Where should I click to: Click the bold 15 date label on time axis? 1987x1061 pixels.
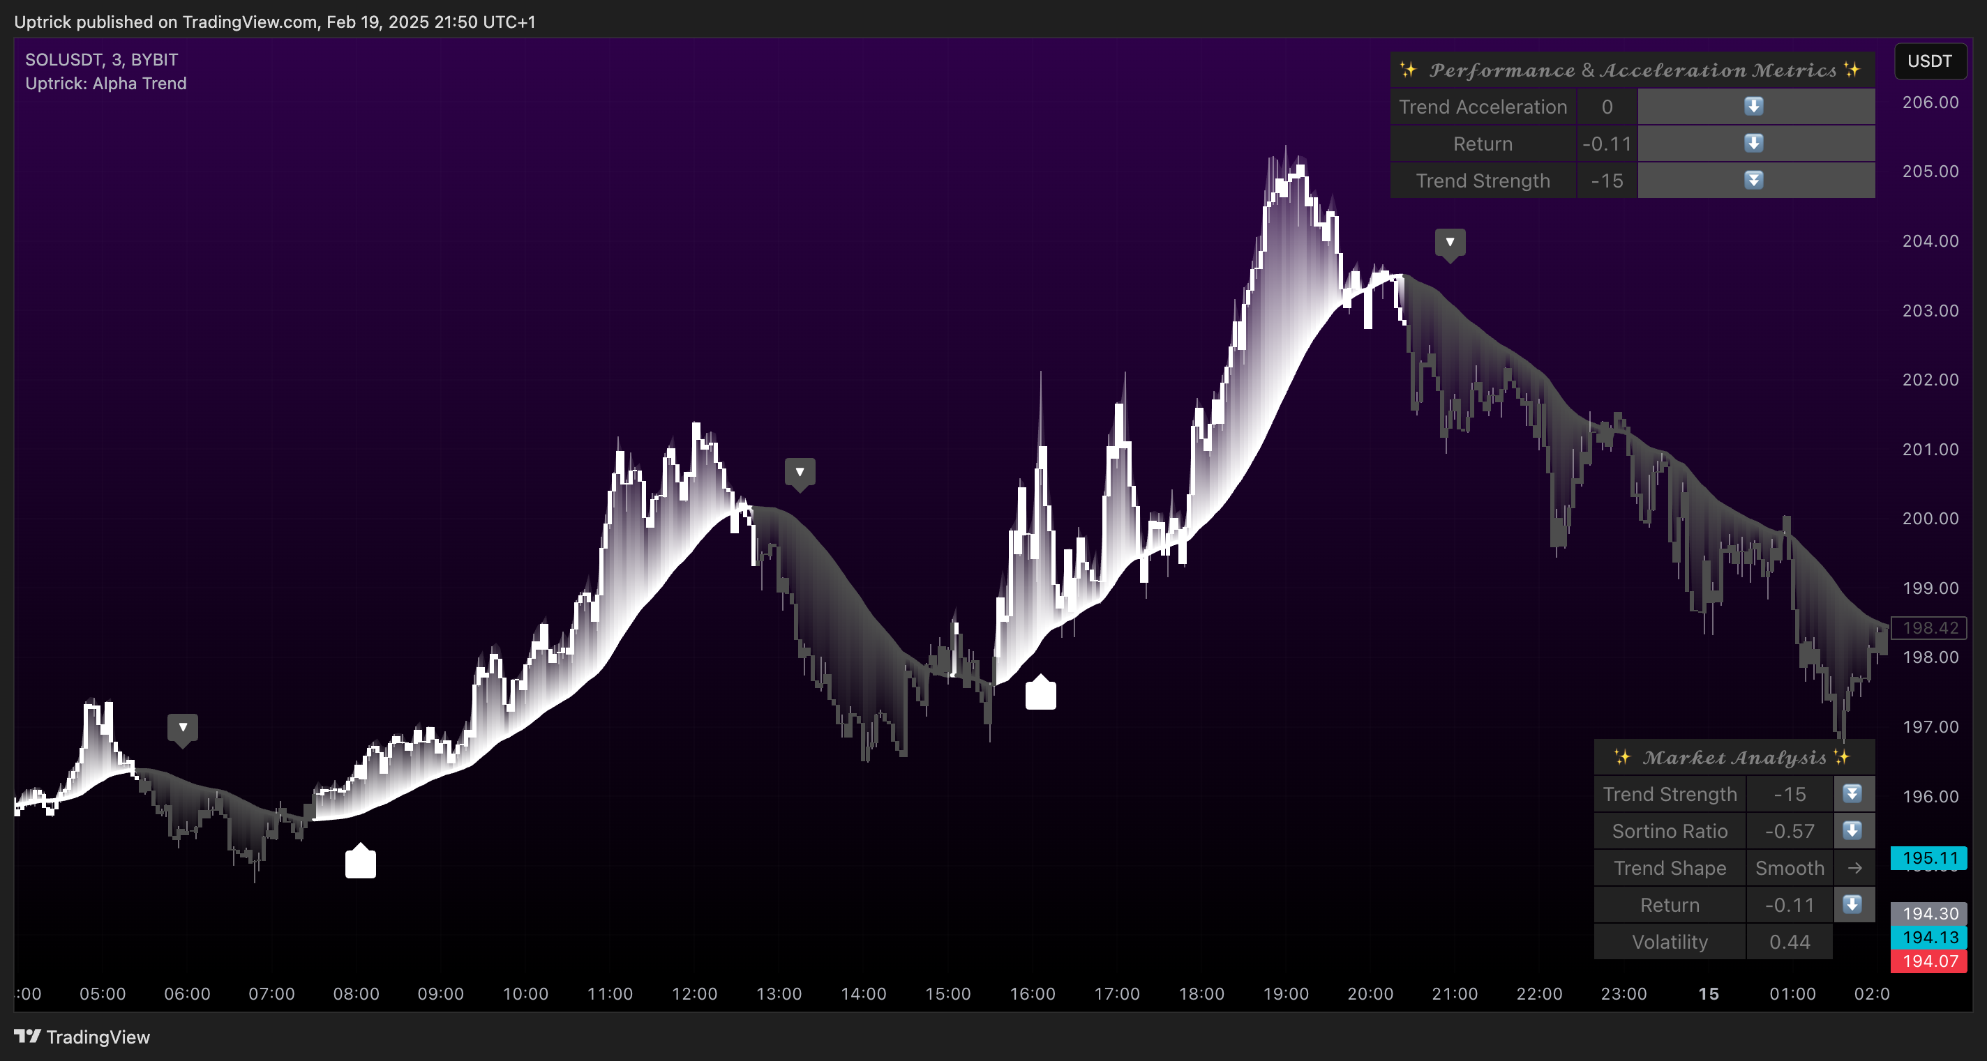click(1709, 994)
